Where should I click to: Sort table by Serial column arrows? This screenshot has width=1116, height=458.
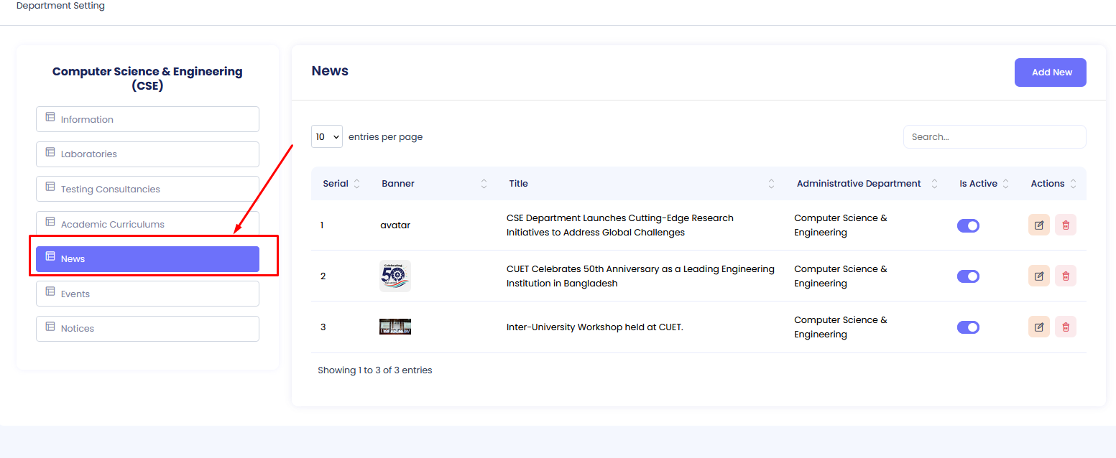tap(357, 184)
